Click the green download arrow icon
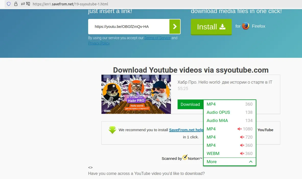 click(x=112, y=130)
